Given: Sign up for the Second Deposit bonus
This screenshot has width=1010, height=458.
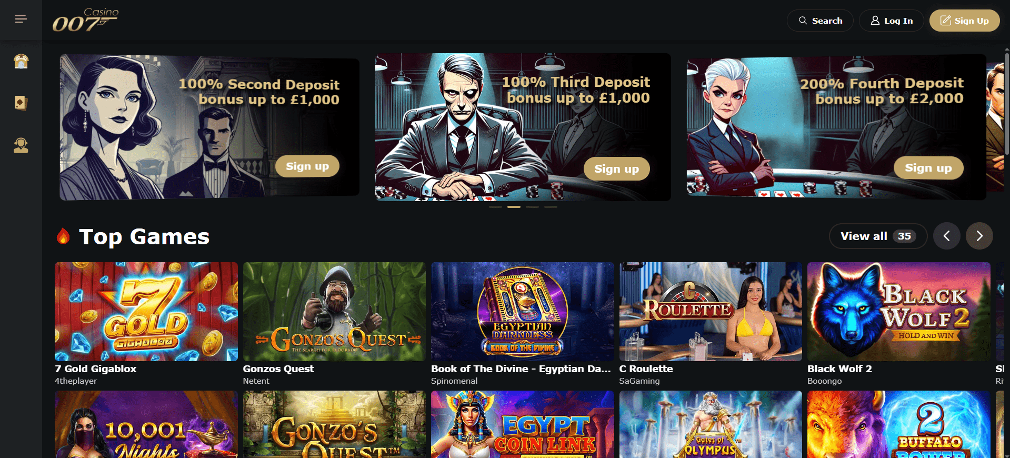Looking at the screenshot, I should coord(307,166).
